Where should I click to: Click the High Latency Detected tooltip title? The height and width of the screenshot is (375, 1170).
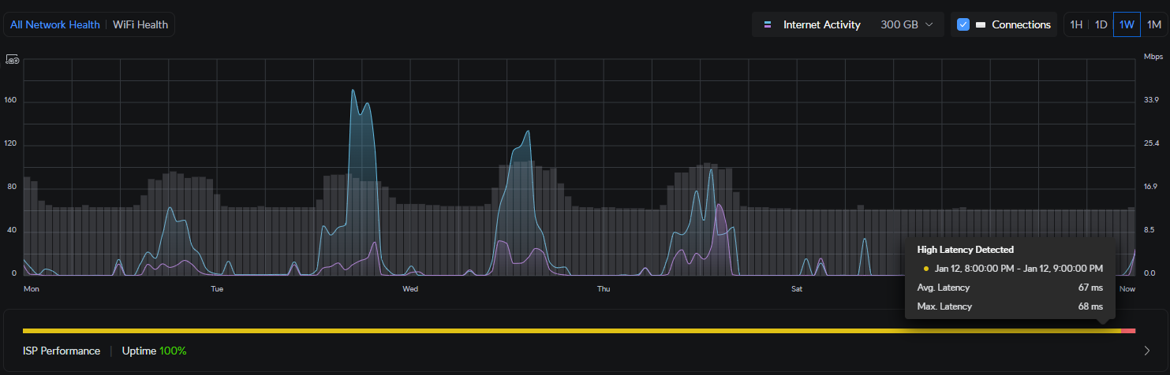tap(965, 250)
